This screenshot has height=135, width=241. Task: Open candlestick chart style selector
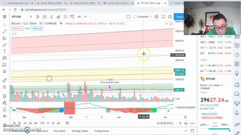tap(38, 16)
